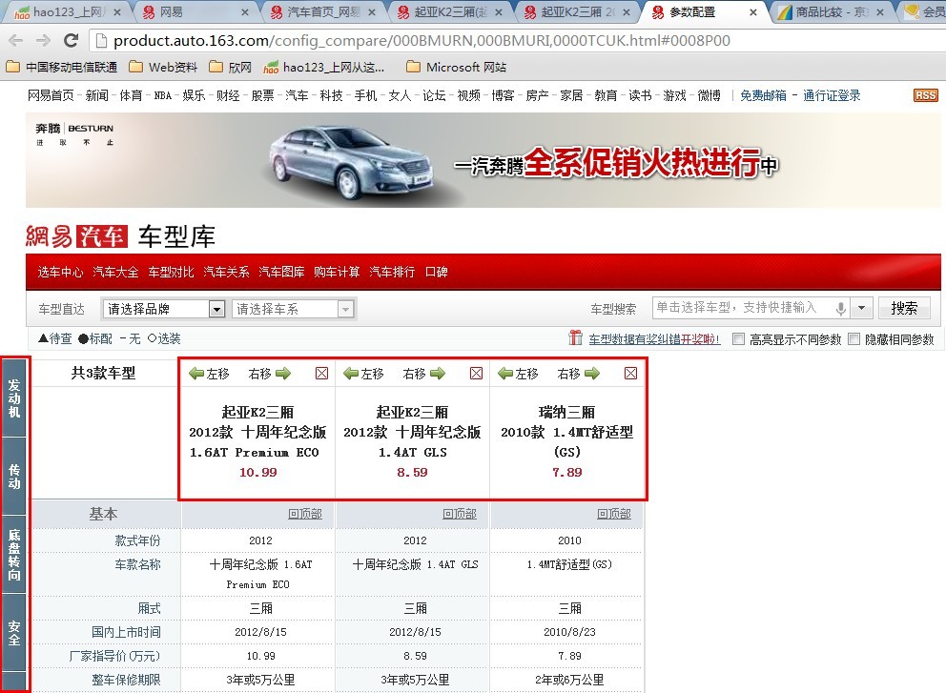Viewport: 946px width, 693px height.
Task: Click 车型数据有奖纠错开奖啦 link
Action: click(654, 339)
